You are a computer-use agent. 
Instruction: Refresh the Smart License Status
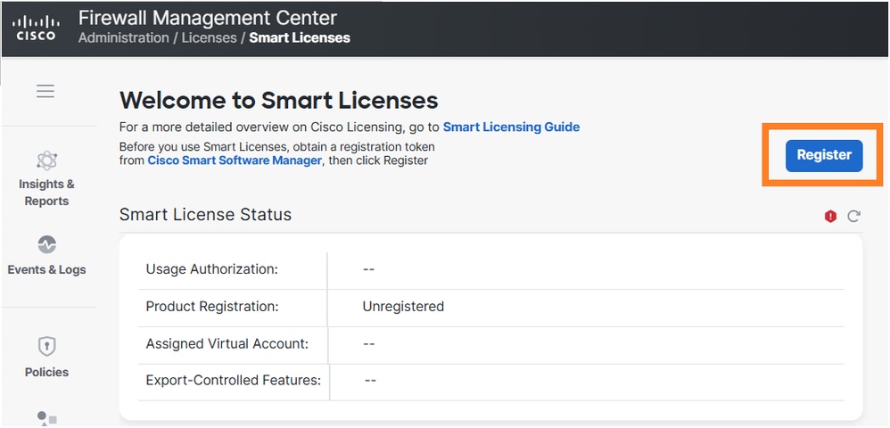point(853,216)
